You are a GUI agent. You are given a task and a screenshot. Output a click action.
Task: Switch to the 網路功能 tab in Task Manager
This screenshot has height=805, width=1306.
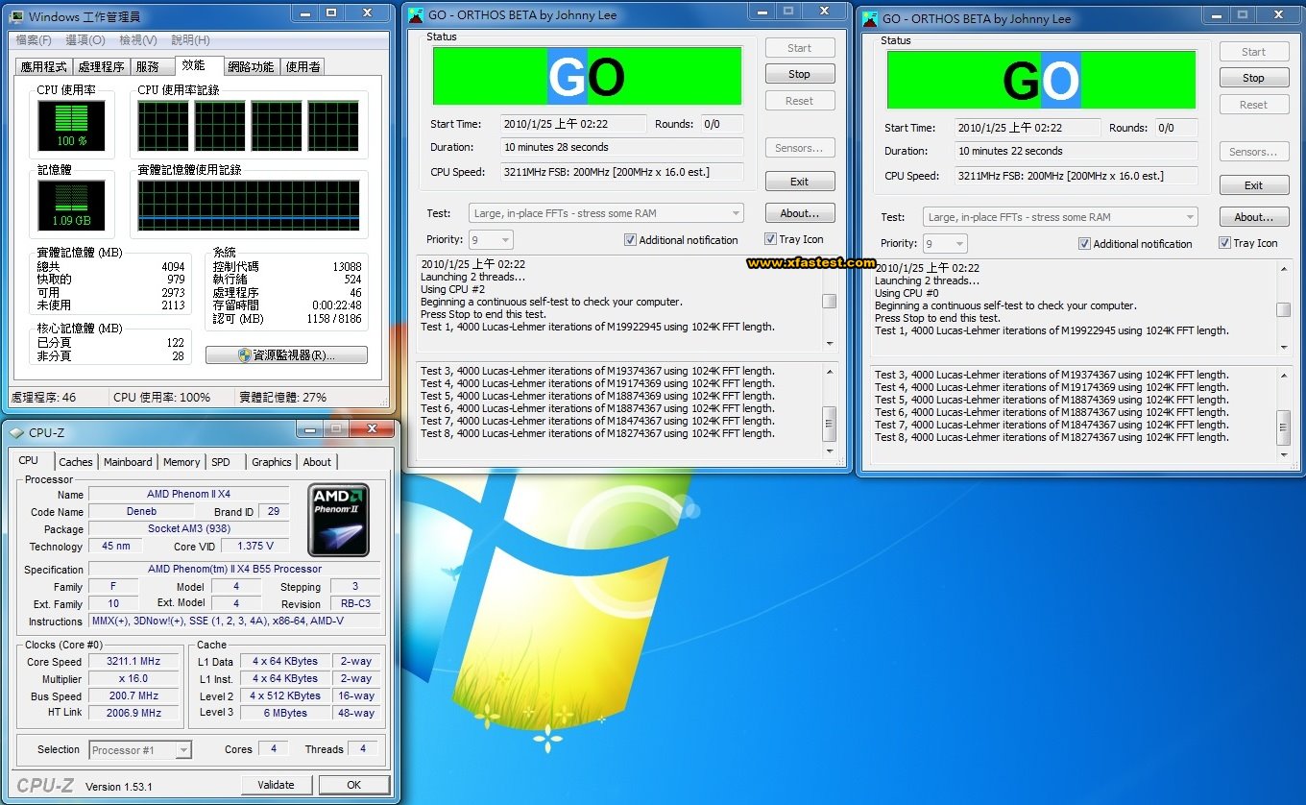click(x=251, y=67)
